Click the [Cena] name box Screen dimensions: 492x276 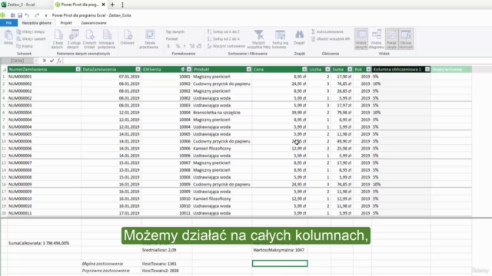17,61
